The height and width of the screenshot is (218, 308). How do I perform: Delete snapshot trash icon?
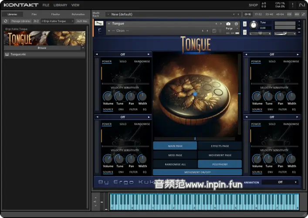(x=220, y=31)
